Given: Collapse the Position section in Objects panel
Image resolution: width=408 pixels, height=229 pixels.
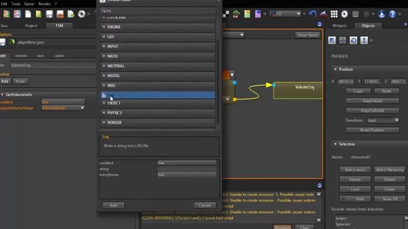Looking at the screenshot, I should pos(335,69).
